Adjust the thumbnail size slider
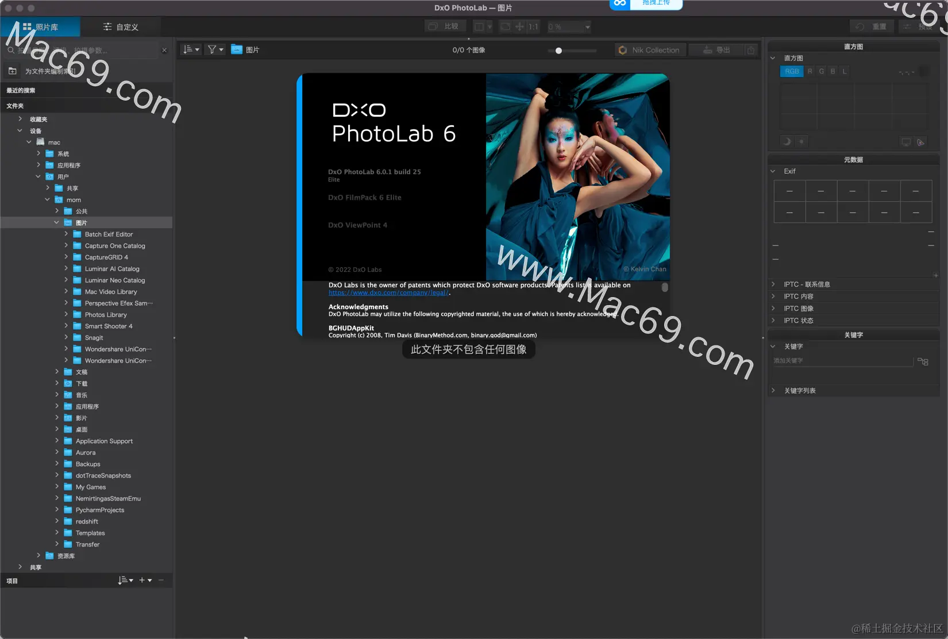The width and height of the screenshot is (948, 639). click(x=558, y=51)
